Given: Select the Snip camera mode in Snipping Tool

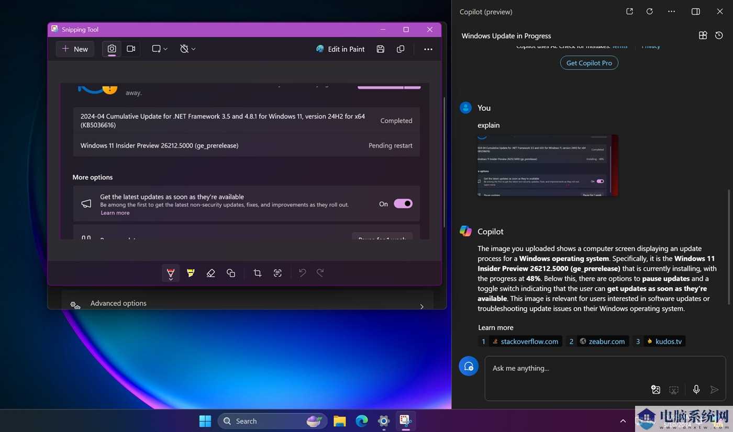Looking at the screenshot, I should 112,49.
